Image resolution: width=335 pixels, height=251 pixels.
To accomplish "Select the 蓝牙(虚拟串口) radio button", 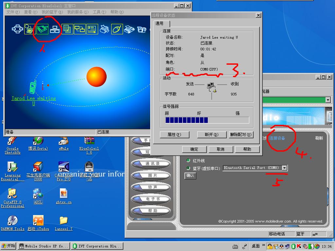I will tap(188, 168).
